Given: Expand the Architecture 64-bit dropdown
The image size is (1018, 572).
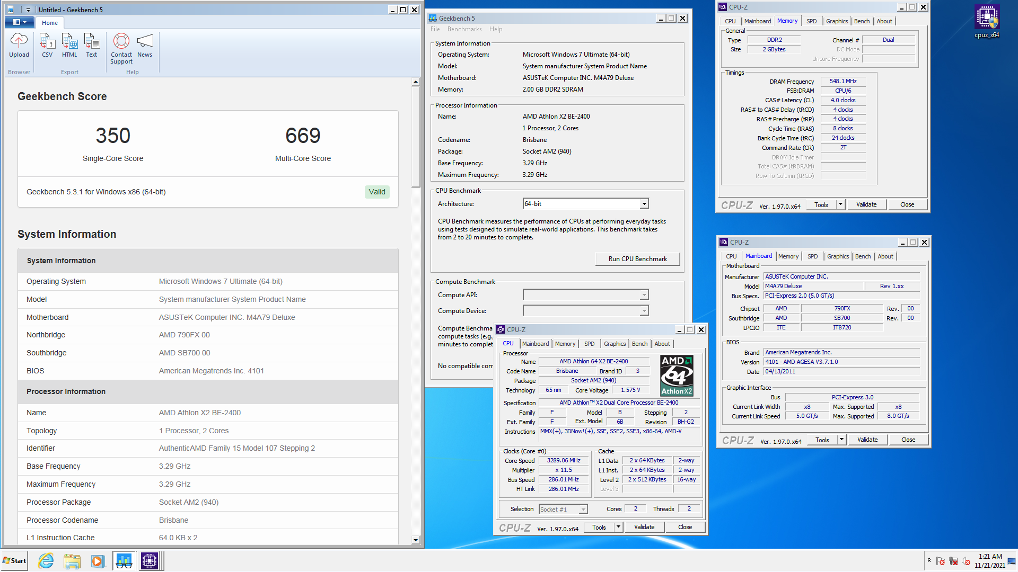Looking at the screenshot, I should 644,204.
